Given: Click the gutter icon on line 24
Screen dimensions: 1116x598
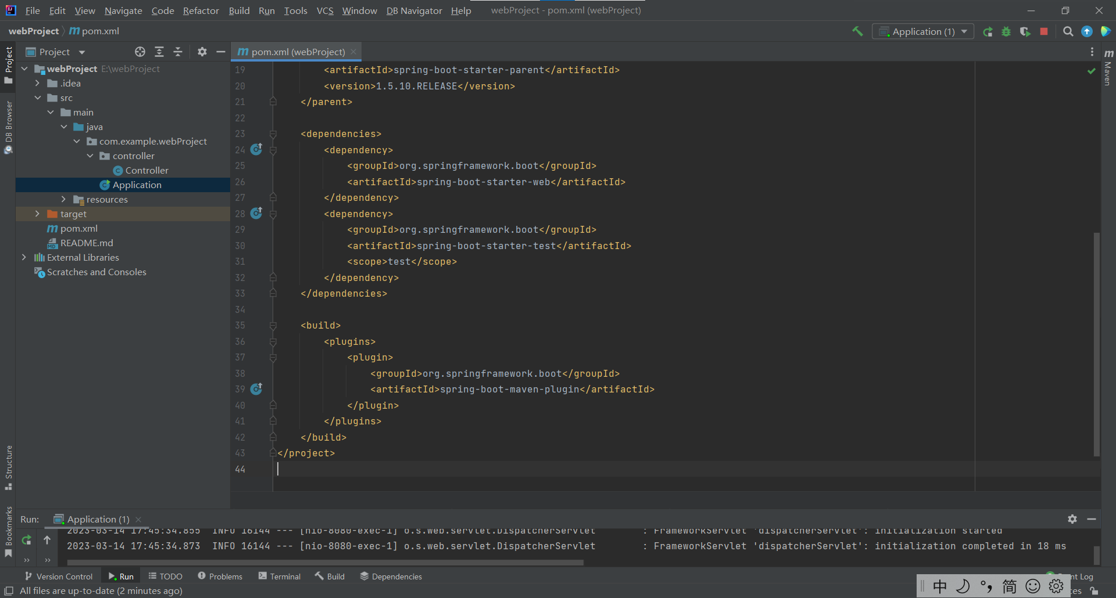Looking at the screenshot, I should point(256,150).
